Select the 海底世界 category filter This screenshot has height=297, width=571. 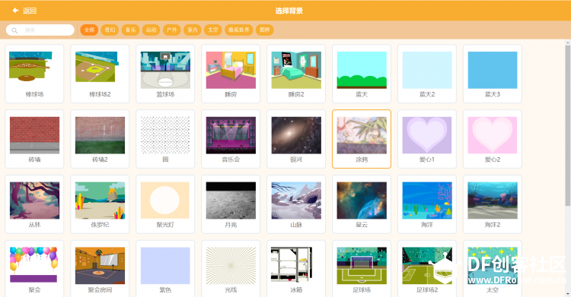238,30
